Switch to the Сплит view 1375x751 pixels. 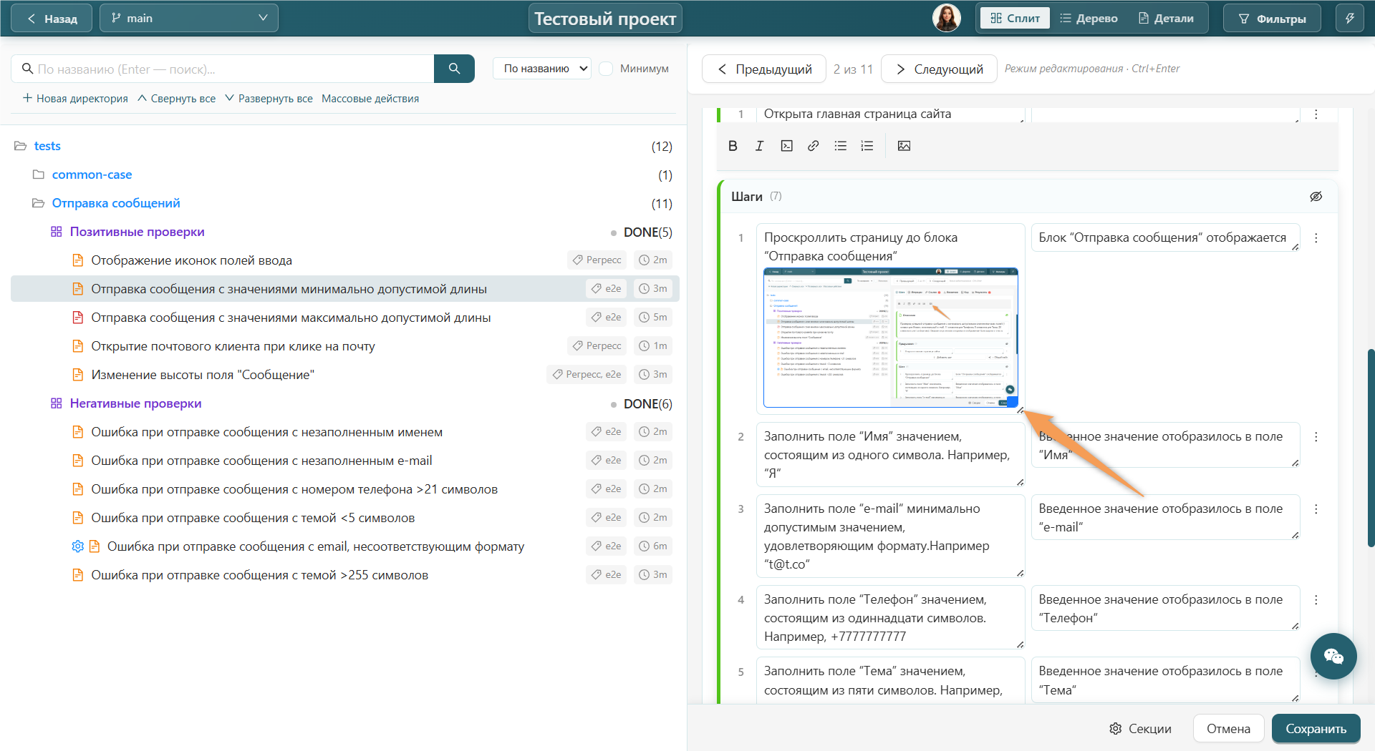point(1015,19)
